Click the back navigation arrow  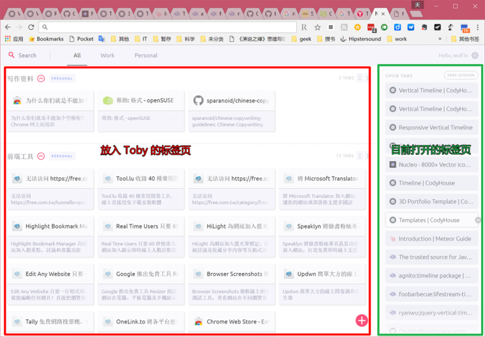[x=7, y=27]
